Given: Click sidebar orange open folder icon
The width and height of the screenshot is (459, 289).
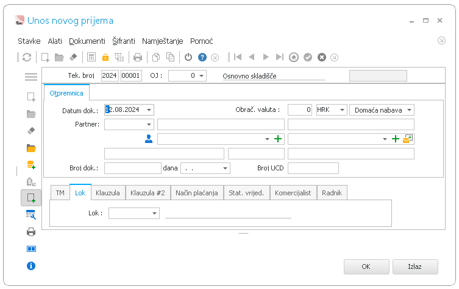Looking at the screenshot, I should coord(31,148).
